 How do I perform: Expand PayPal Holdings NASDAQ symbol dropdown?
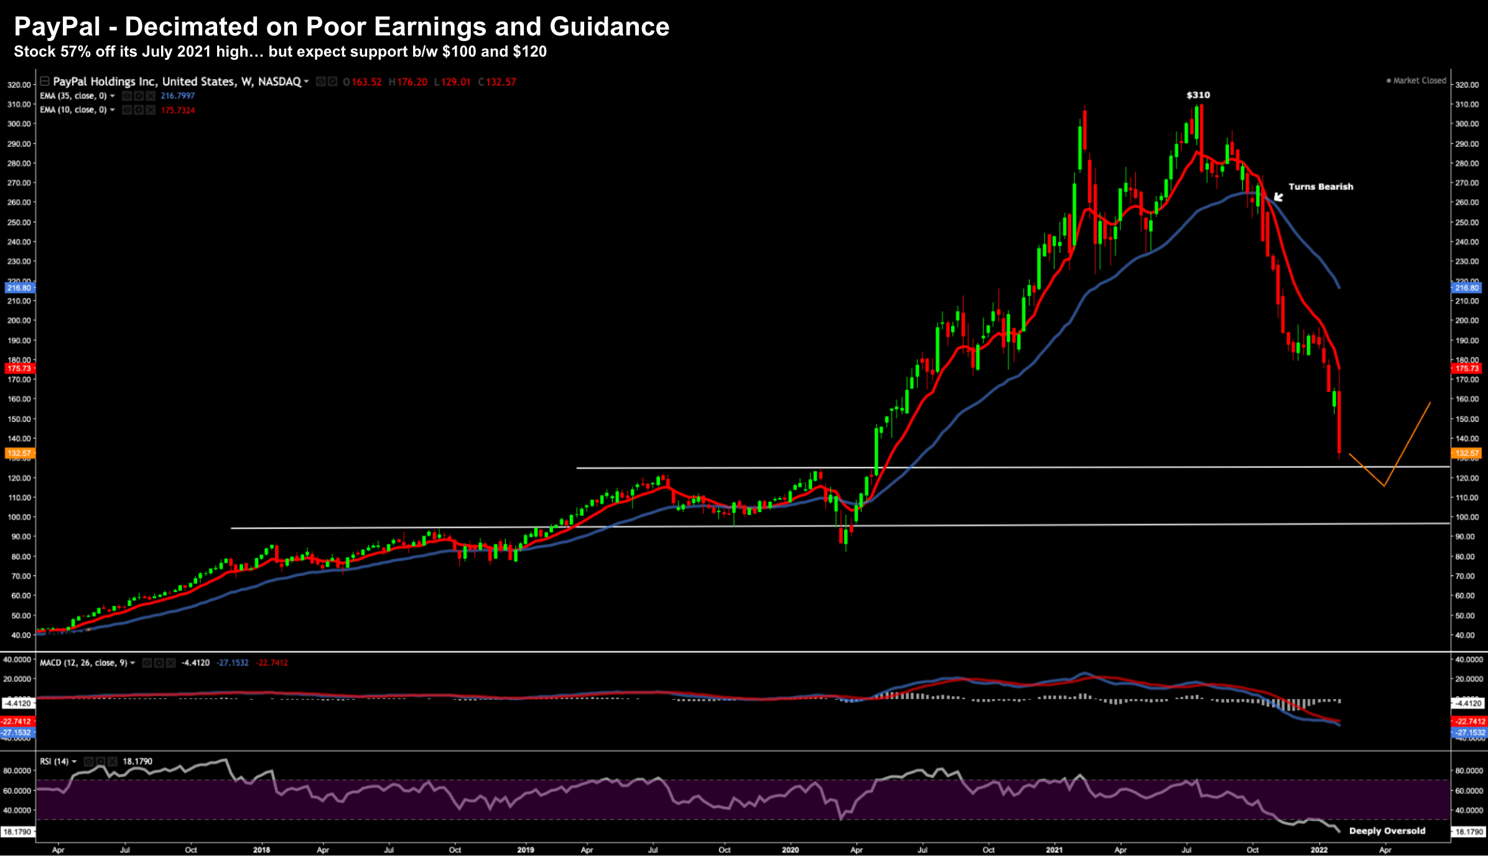point(306,81)
